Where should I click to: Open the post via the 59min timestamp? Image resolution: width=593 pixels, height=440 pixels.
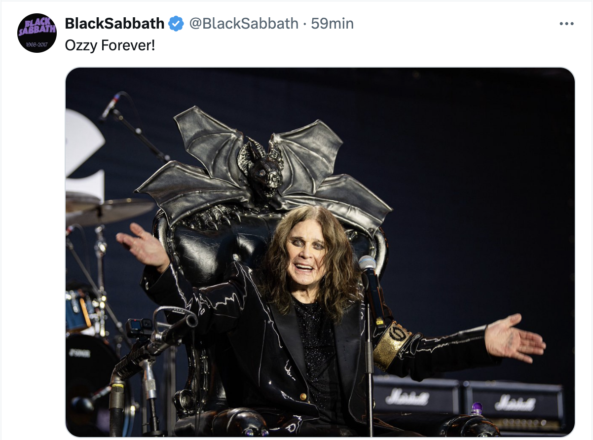[x=332, y=23]
